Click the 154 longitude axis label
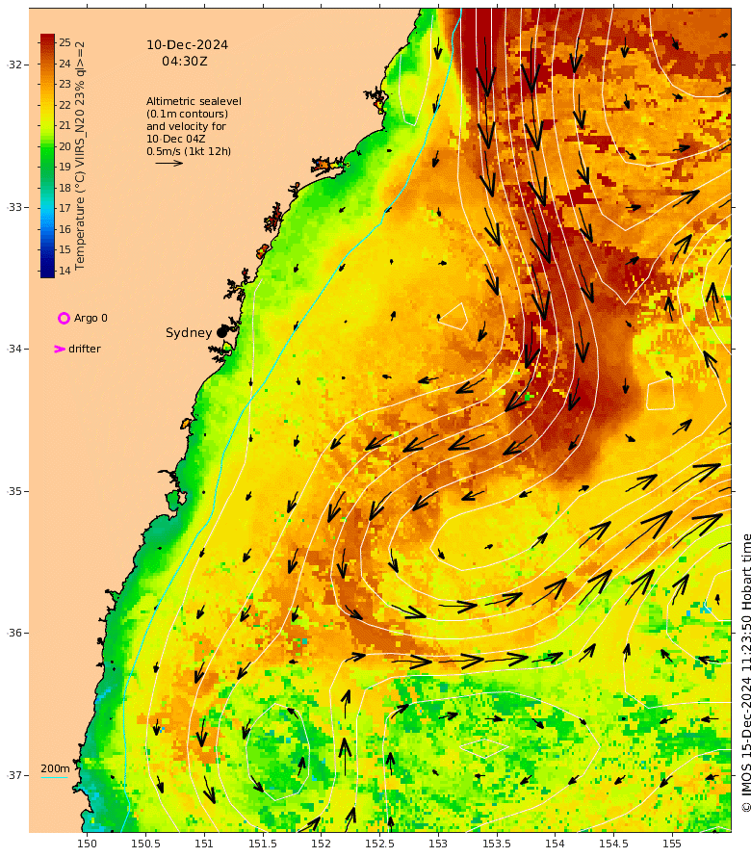This screenshot has height=857, width=751. 555,844
